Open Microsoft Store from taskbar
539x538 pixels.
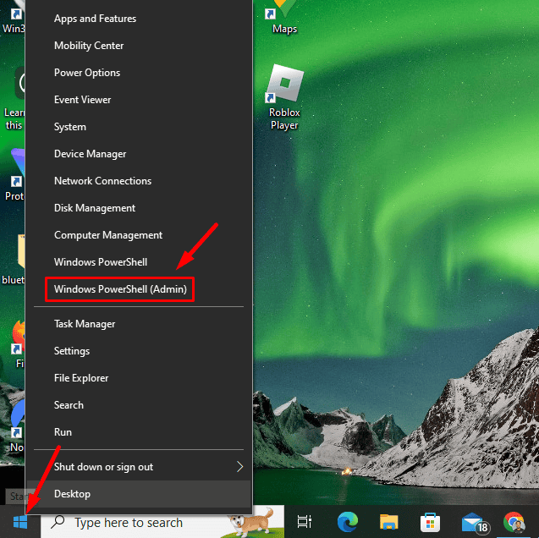(x=430, y=523)
